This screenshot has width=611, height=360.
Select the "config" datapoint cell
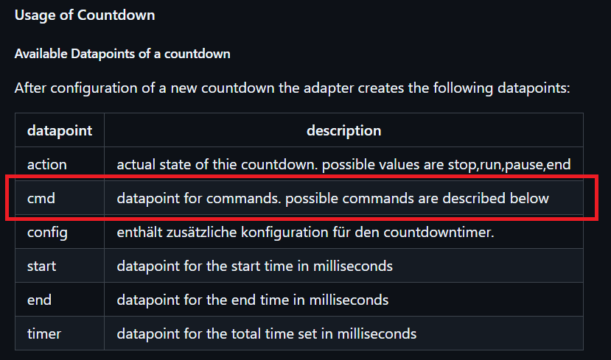pos(47,233)
